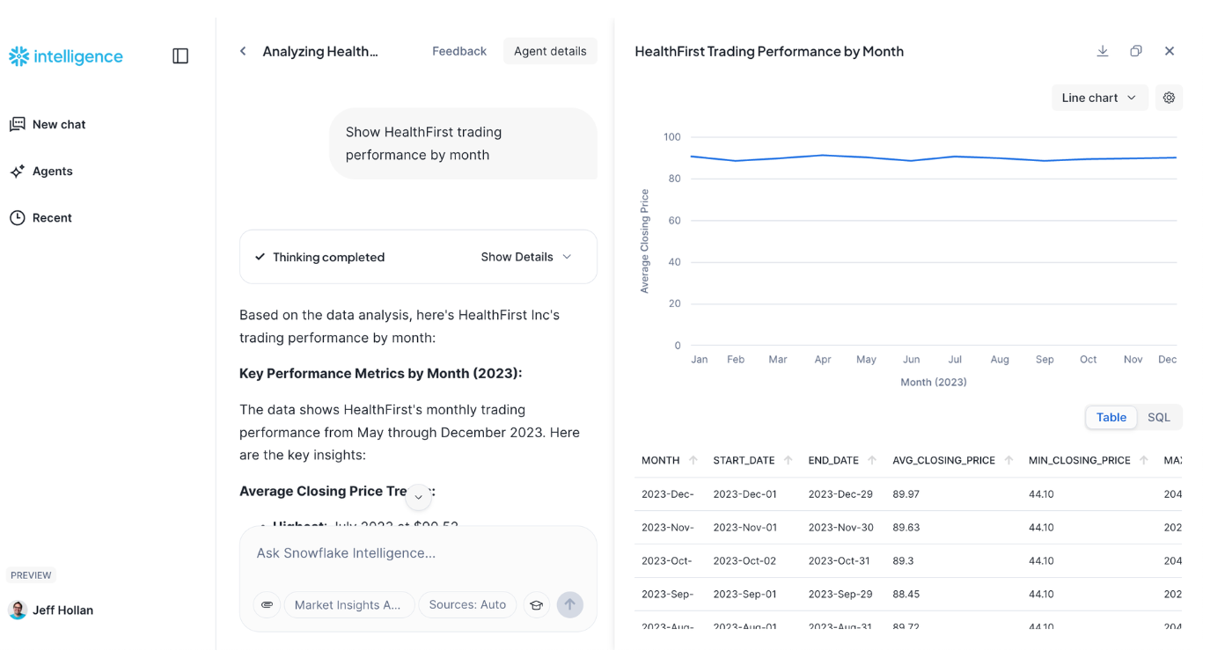Click the PREVIEW badge
This screenshot has width=1232, height=665.
coord(31,575)
